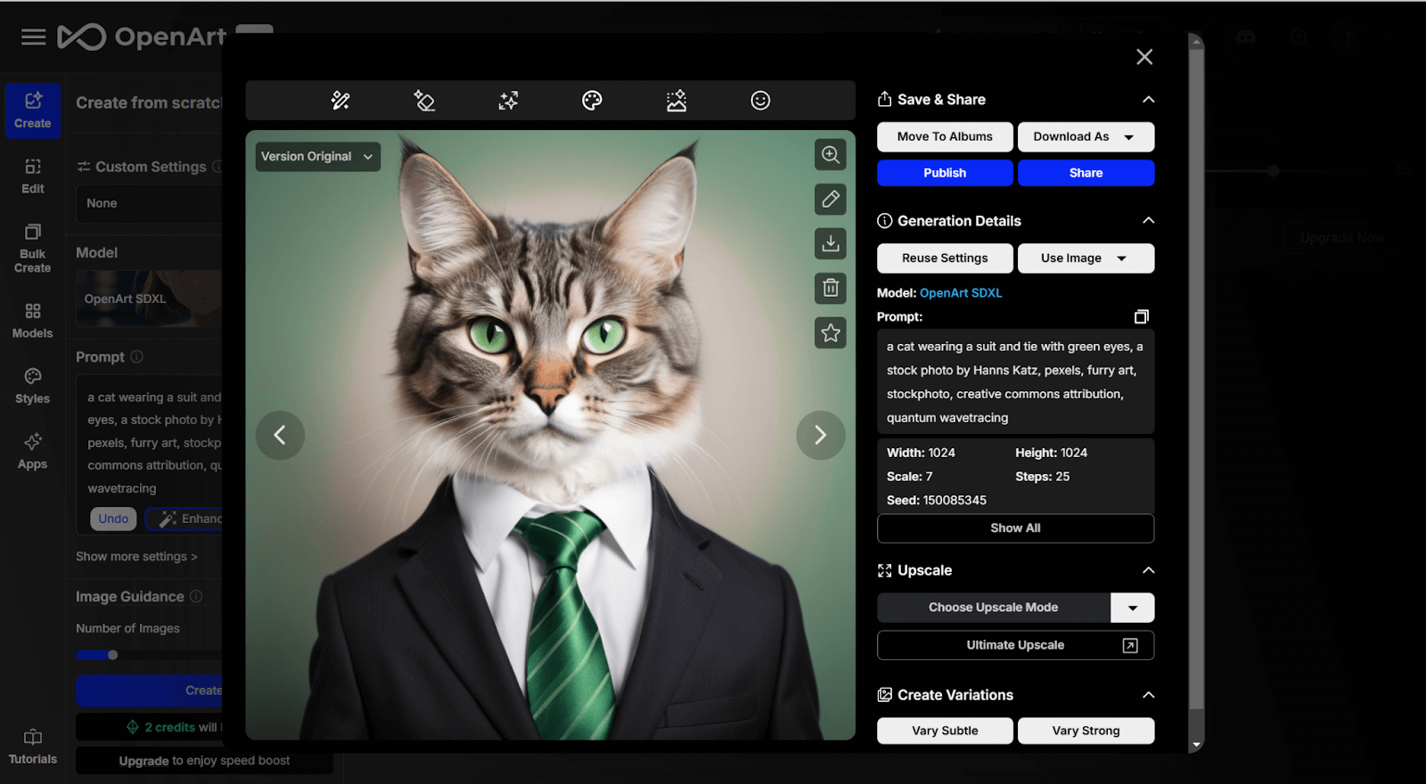1426x784 pixels.
Task: Expand the Choose Upscale Mode dropdown arrow
Action: 1133,608
